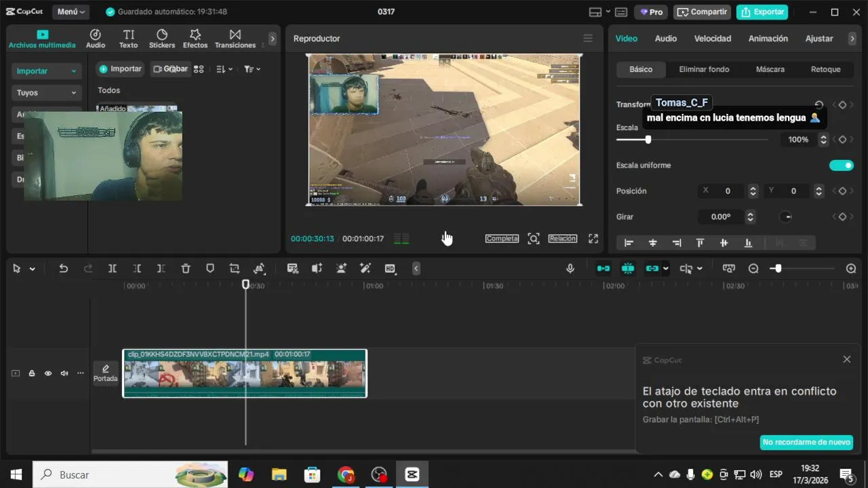This screenshot has height=488, width=868.
Task: Reset the Transform settings
Action: tap(819, 105)
